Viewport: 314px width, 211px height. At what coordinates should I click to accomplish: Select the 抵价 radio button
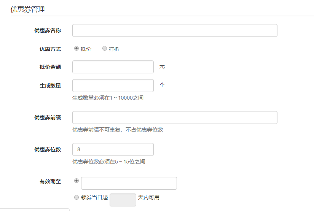(x=77, y=49)
